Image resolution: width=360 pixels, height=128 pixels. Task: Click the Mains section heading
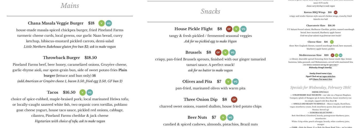[x=70, y=6]
